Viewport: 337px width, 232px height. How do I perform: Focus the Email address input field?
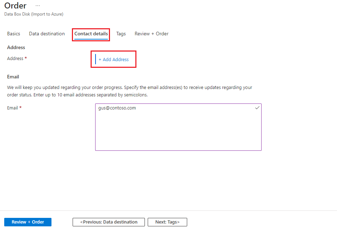tap(178, 127)
